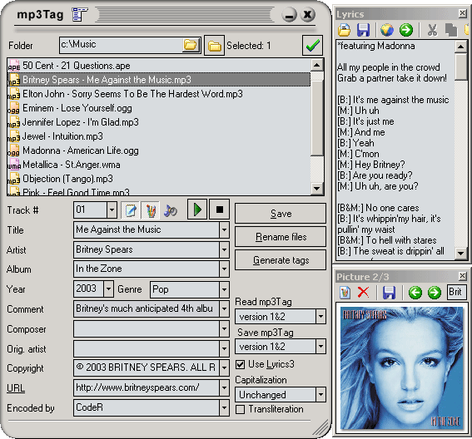
Task: Cut lyrics text with scissors icon
Action: point(432,30)
